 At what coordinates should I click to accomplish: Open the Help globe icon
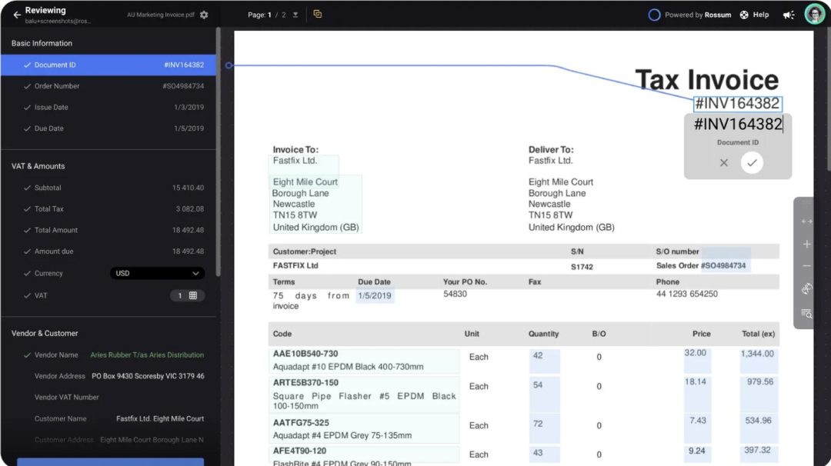tap(744, 15)
